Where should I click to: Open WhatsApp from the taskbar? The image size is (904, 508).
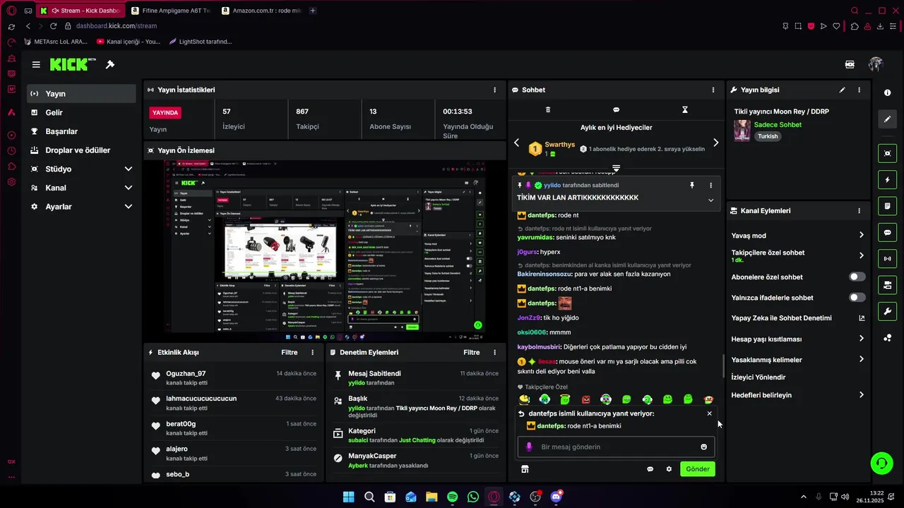(472, 497)
